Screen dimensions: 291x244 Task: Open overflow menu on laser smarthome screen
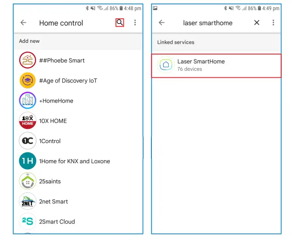[273, 23]
